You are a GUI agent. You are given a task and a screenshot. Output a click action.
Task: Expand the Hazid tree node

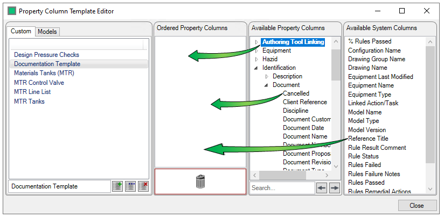pyautogui.click(x=257, y=60)
